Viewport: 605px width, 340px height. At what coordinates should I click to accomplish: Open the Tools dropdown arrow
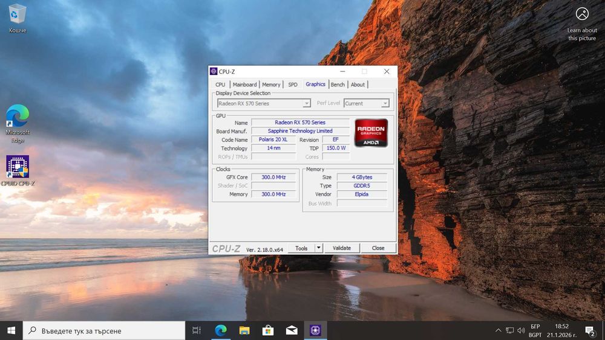click(x=319, y=248)
